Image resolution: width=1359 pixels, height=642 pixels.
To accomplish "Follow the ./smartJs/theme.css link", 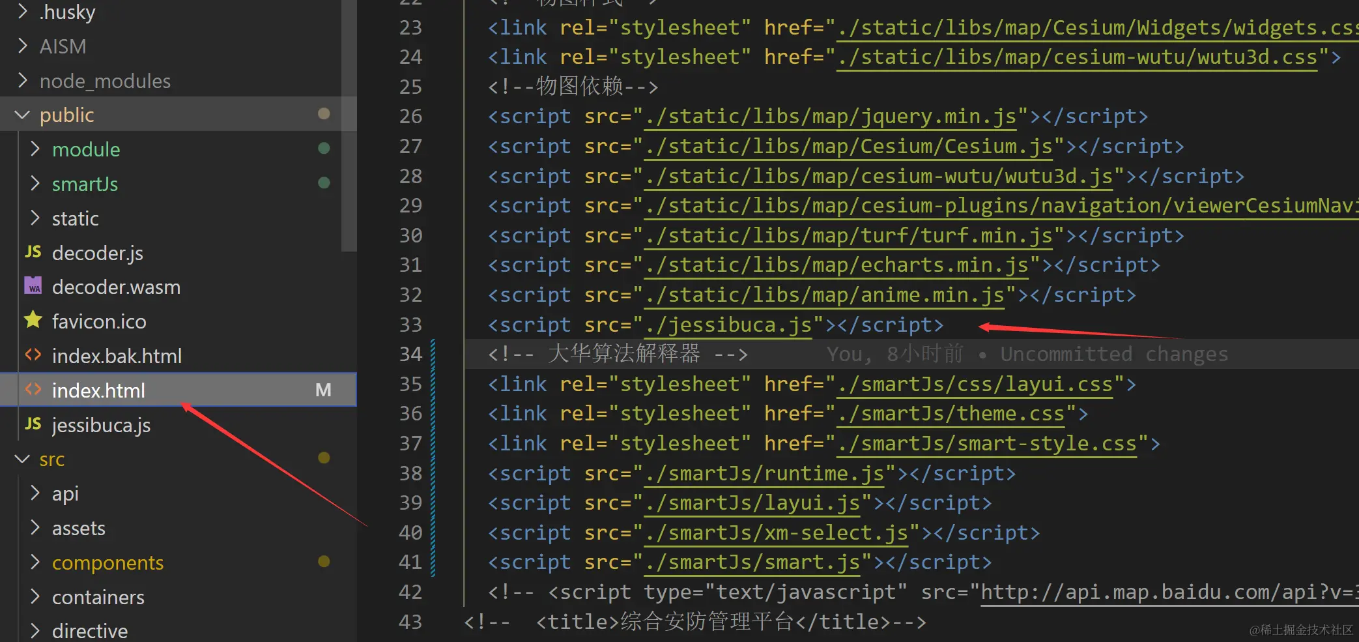I will tap(951, 414).
